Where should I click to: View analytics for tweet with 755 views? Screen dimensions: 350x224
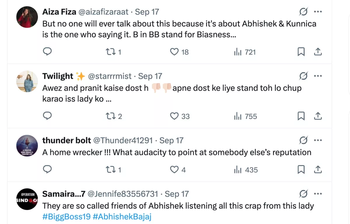point(245,116)
